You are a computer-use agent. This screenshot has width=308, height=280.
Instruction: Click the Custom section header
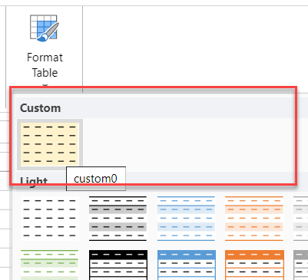pyautogui.click(x=41, y=108)
